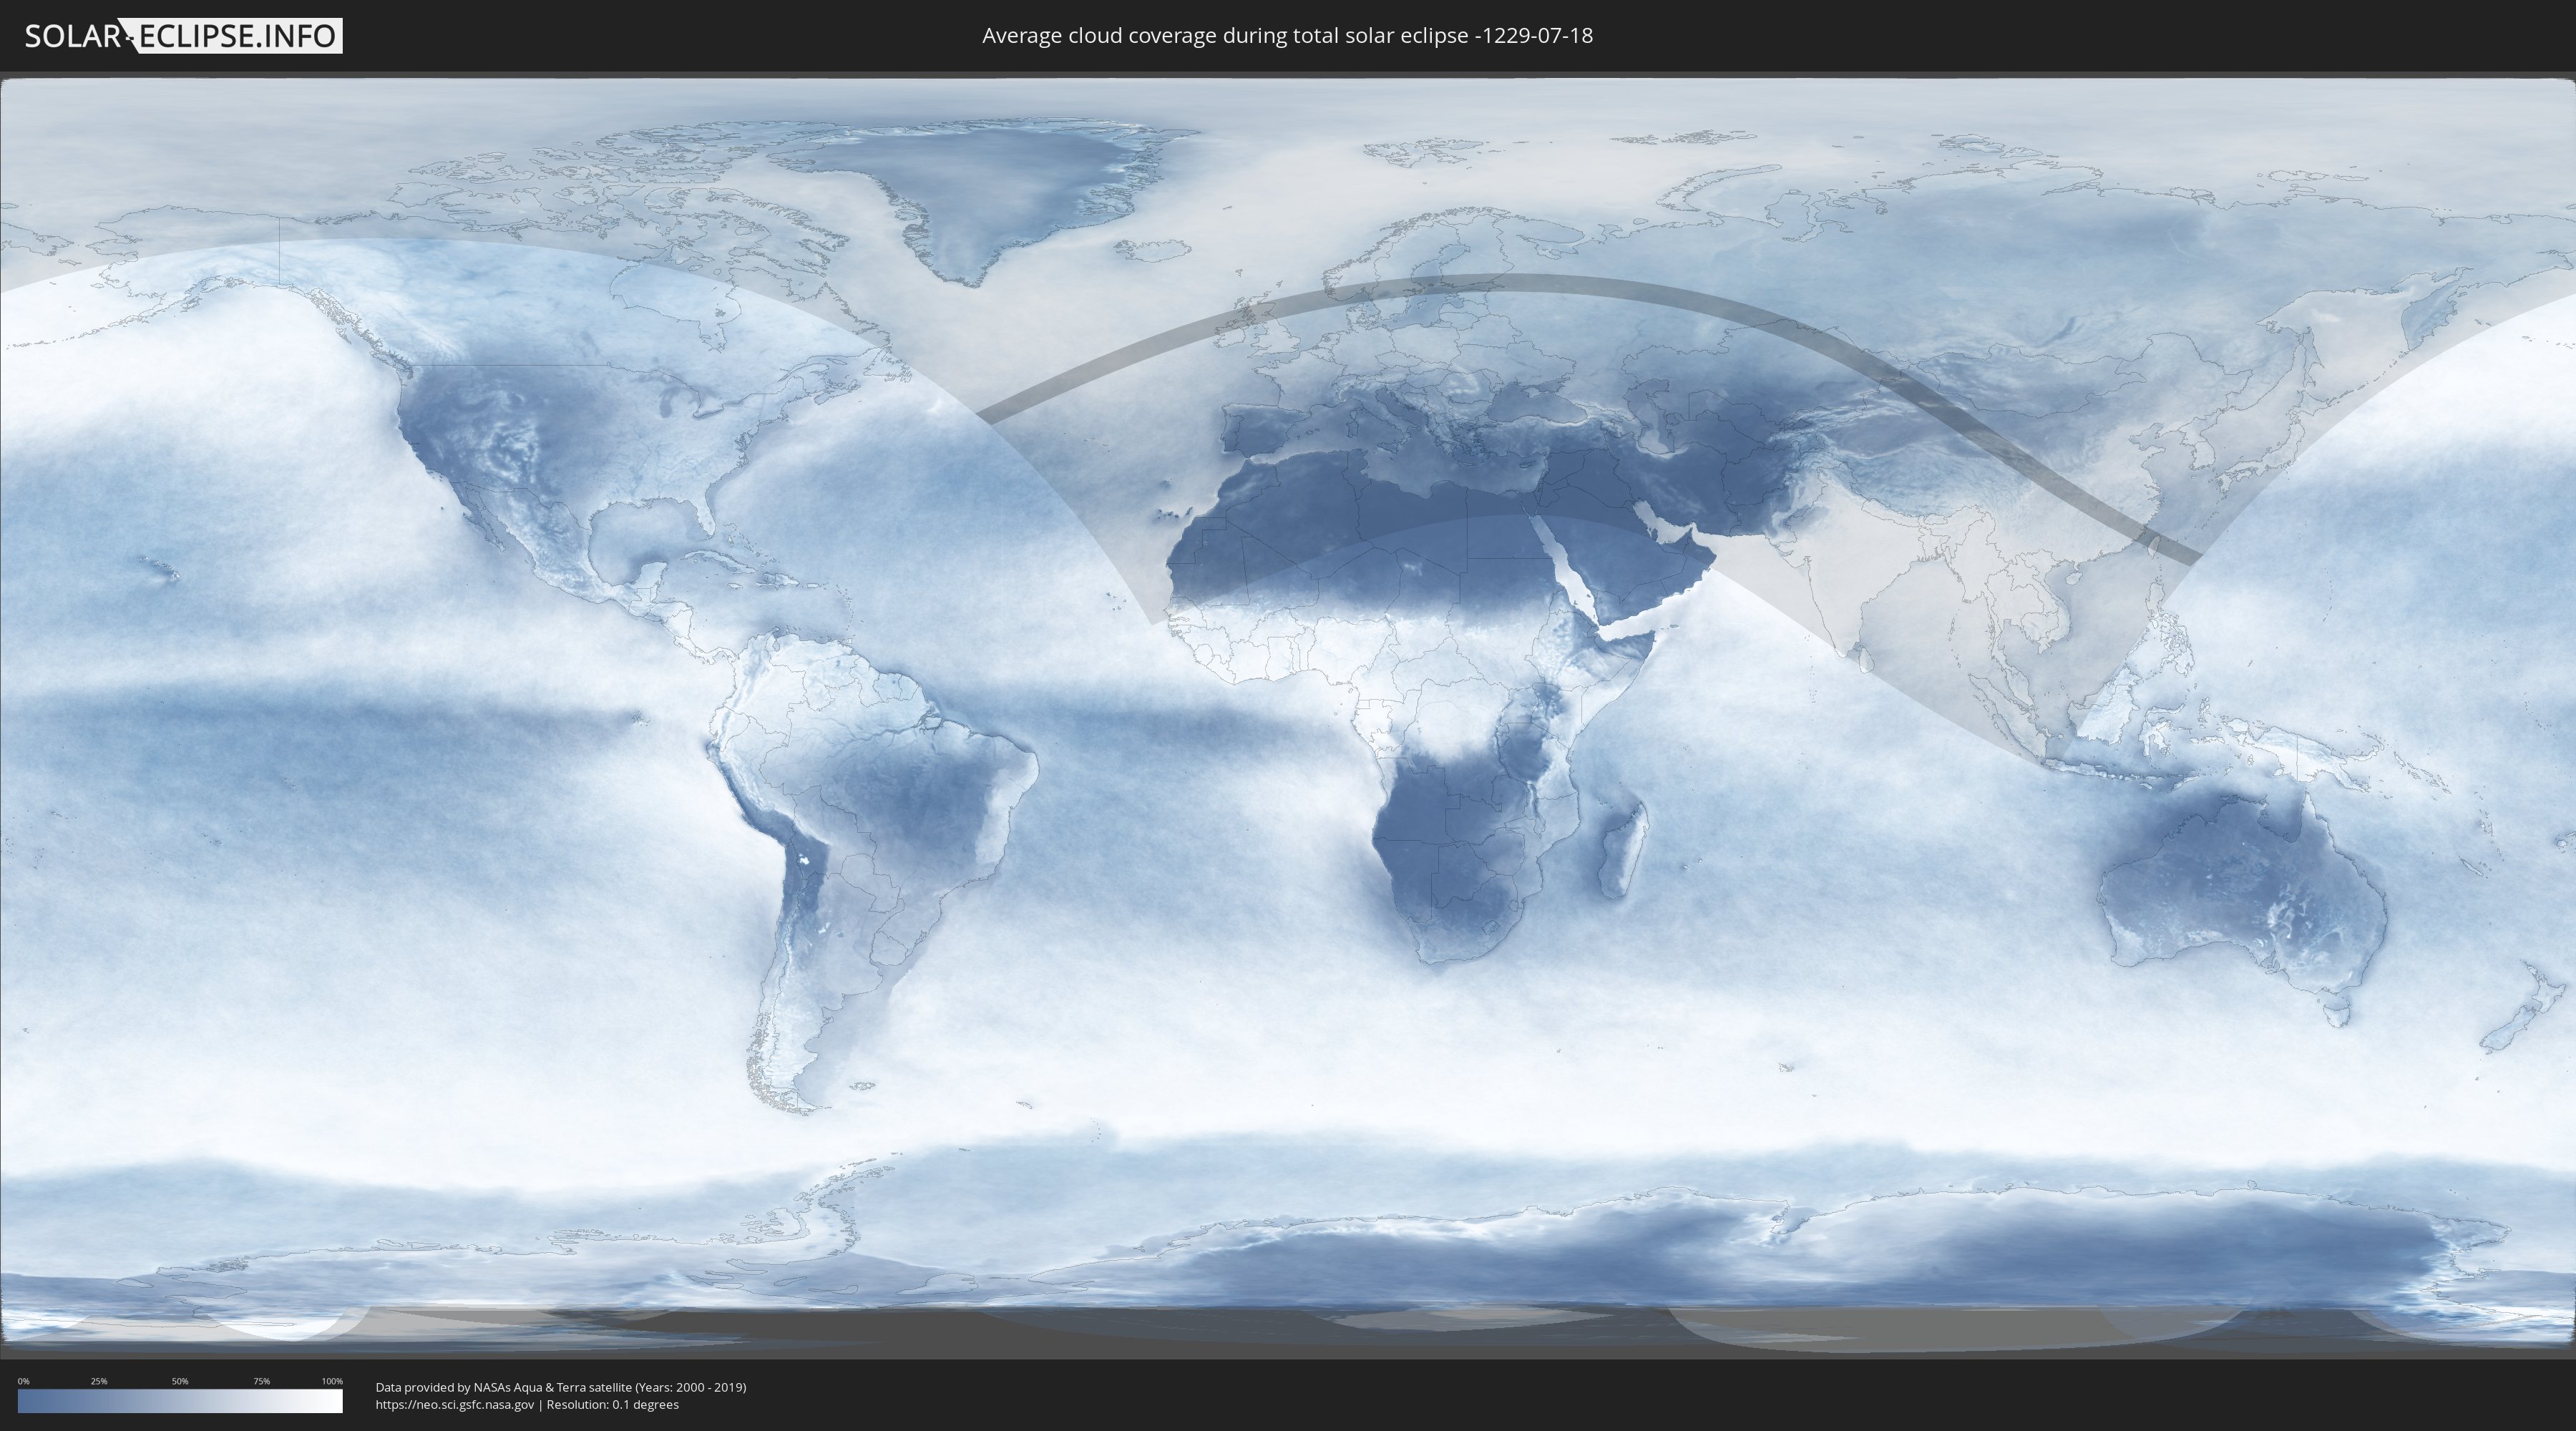Click the SOLAR-ECLIPSE.INFO logo
Viewport: 2576px width, 1431px height.
point(183,36)
